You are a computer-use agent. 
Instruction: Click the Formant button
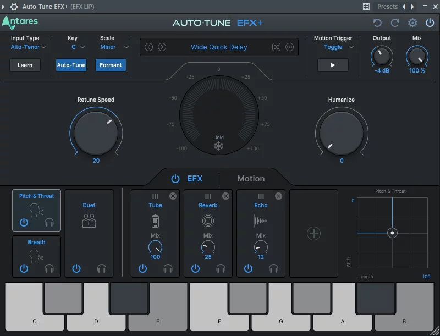click(x=111, y=65)
